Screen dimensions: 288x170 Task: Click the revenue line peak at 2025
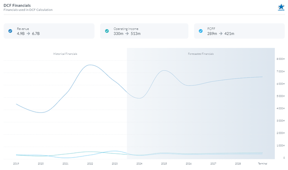point(164,71)
